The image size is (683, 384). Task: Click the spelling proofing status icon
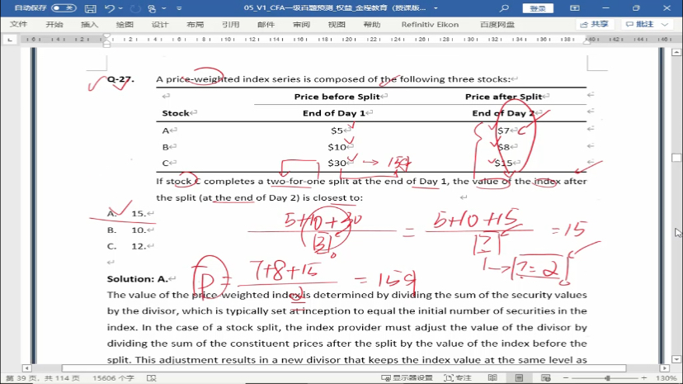coord(152,378)
